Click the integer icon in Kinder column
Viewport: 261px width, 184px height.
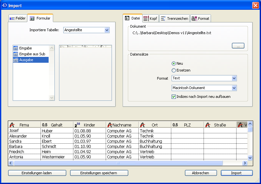(77, 125)
